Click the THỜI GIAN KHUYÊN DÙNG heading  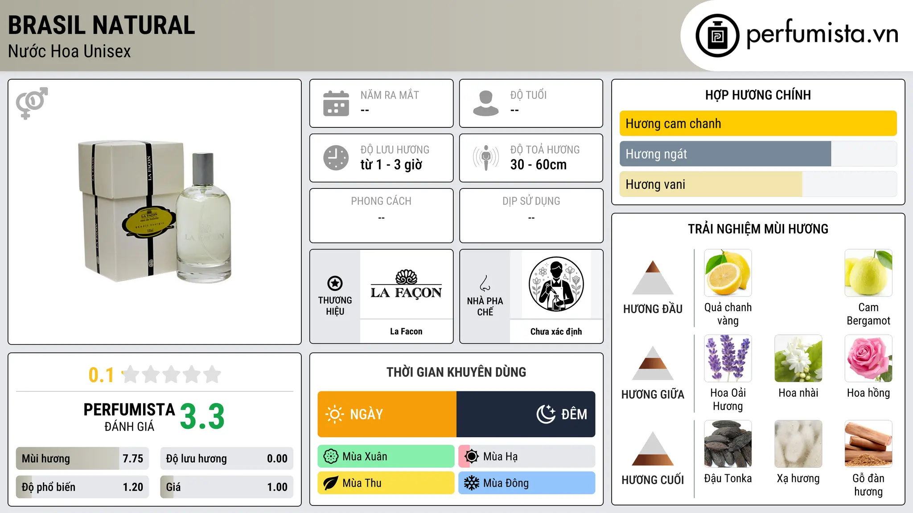coord(456,372)
